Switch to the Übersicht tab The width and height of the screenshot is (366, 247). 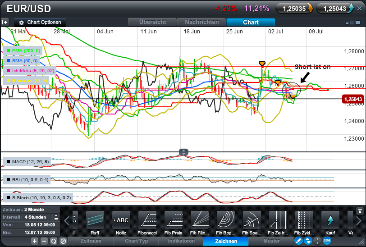152,22
